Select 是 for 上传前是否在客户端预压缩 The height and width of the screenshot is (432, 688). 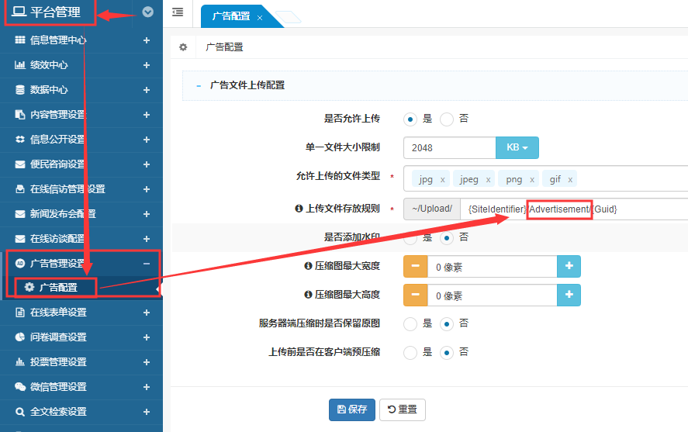point(410,352)
